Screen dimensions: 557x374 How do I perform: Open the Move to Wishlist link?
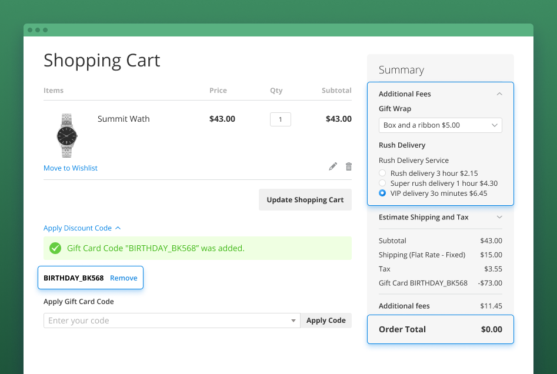[x=70, y=168]
